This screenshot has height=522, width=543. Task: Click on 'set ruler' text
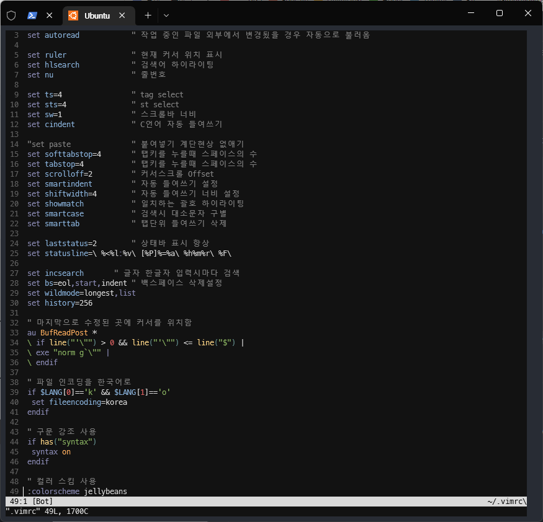[47, 55]
